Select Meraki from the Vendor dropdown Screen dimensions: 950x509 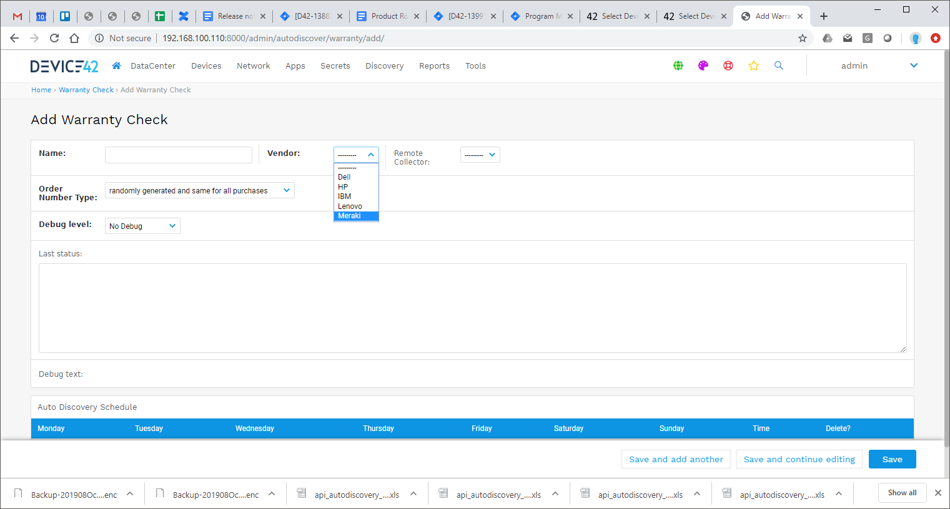pos(351,215)
